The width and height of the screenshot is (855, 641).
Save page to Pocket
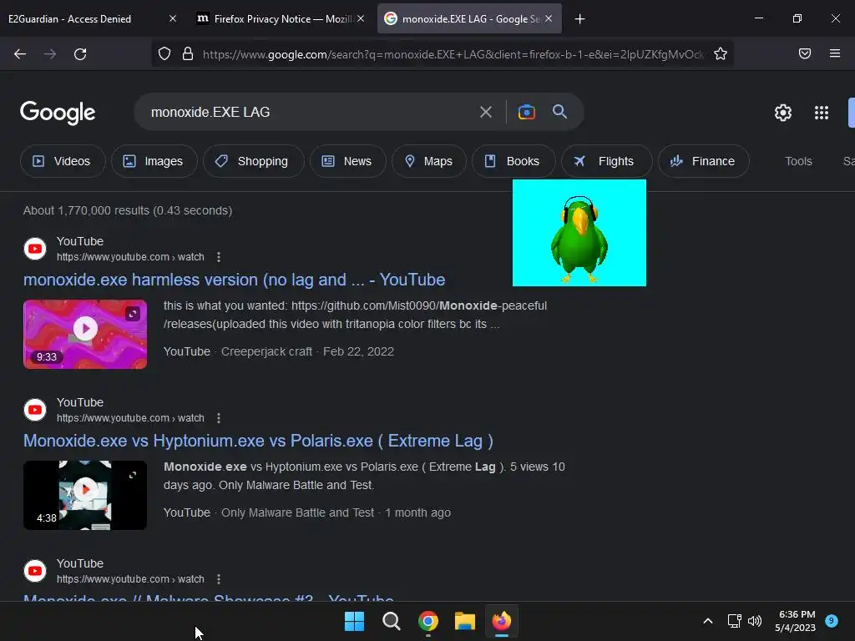(804, 53)
